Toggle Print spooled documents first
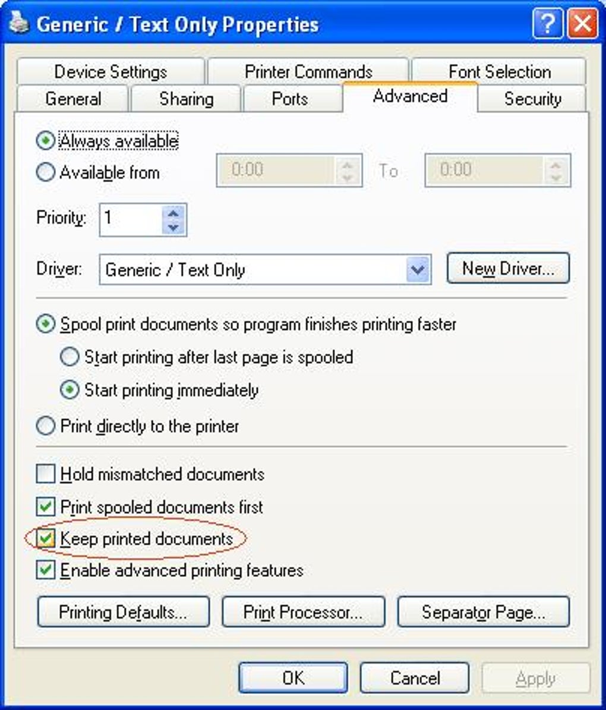 click(46, 507)
